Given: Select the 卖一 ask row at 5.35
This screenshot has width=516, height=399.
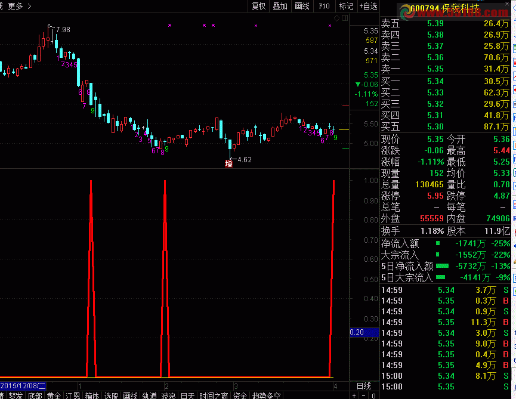Looking at the screenshot, I should pos(445,69).
